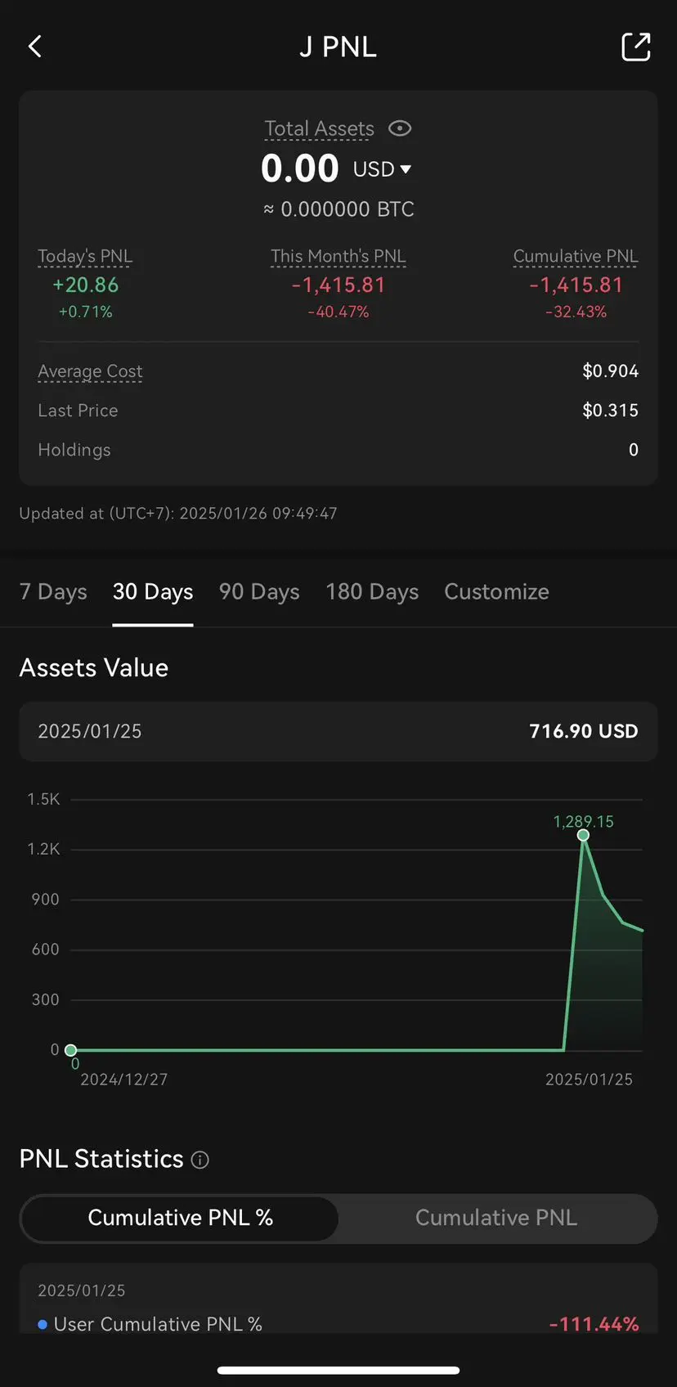
Task: Toggle Total Assets visibility eye icon
Action: (400, 128)
